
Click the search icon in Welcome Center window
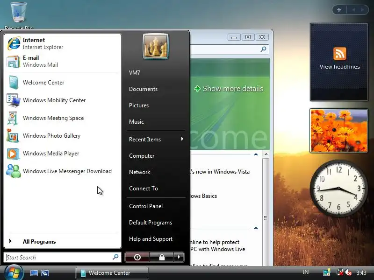[263, 49]
